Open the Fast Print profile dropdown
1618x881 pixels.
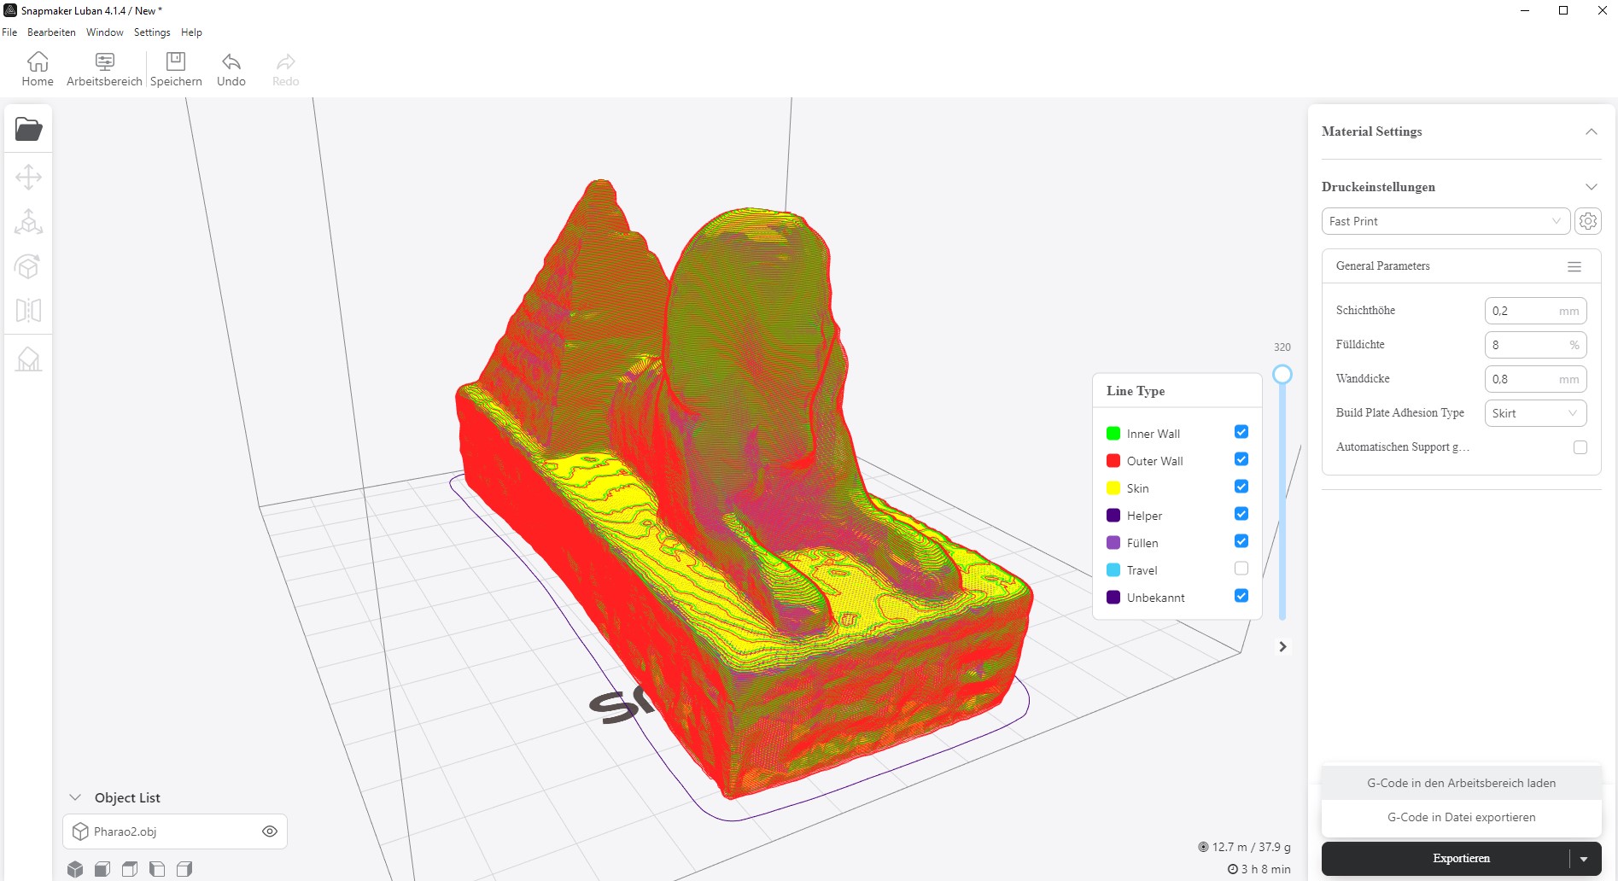pyautogui.click(x=1445, y=221)
